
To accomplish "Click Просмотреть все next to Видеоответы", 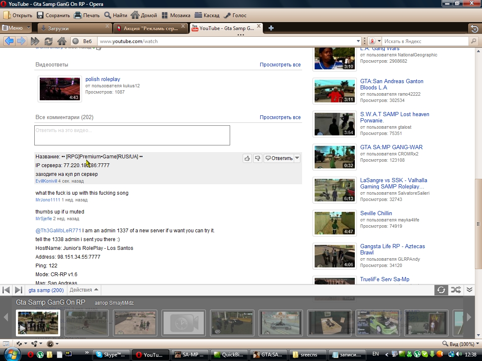I will (280, 65).
